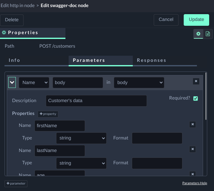Switch to the Info tab
Viewport: 214px width, 191px height.
(x=15, y=60)
